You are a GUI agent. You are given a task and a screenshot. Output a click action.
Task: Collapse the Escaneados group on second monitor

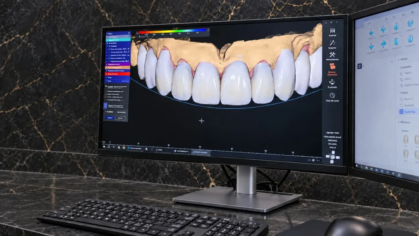click(399, 67)
